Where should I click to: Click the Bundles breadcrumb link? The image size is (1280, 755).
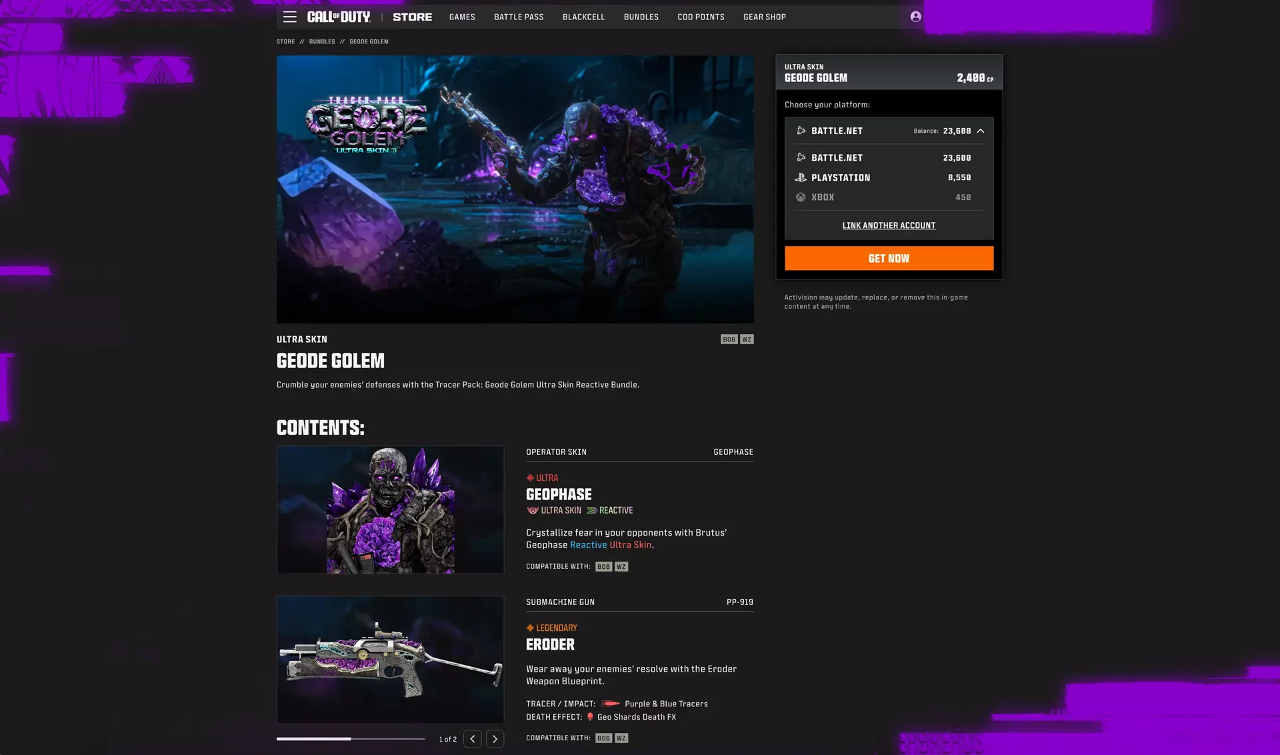pyautogui.click(x=322, y=41)
